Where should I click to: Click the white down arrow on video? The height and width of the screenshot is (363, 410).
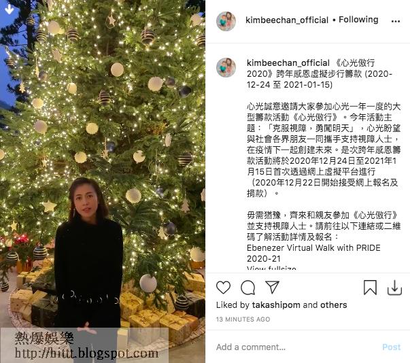coord(9,9)
